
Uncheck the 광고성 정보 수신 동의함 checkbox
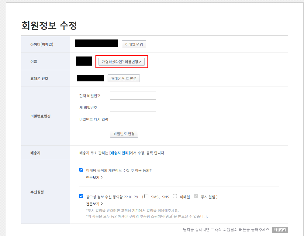tap(81, 196)
